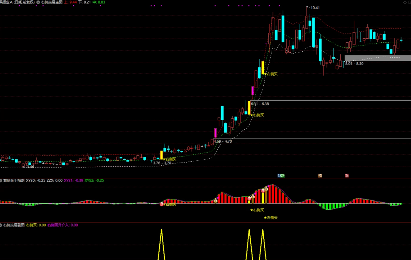
Task: Click the ★右侧买 signal above the 3.76 - 3.78 label
Action: pos(169,159)
